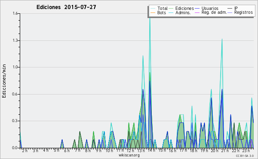Click the '6 h' x-axis label
This screenshot has height=159, width=258.
point(67,150)
